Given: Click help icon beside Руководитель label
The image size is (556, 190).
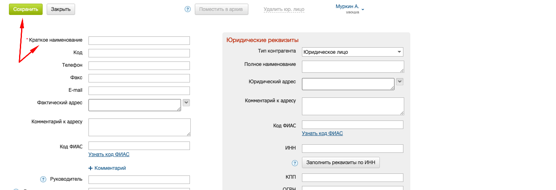Looking at the screenshot, I should [x=43, y=179].
